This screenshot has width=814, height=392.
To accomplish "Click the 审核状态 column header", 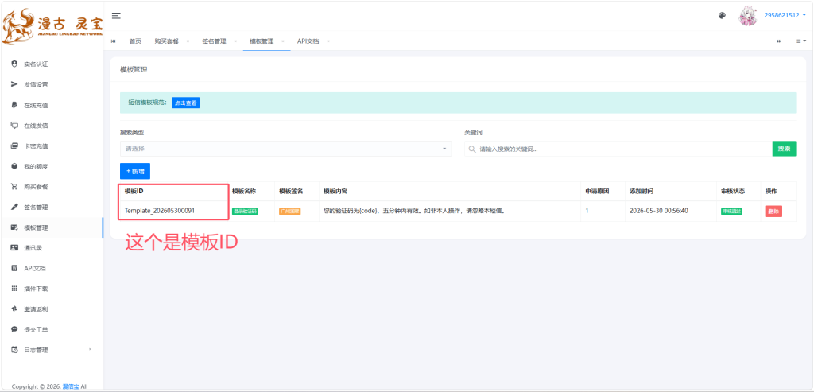I will 733,191.
